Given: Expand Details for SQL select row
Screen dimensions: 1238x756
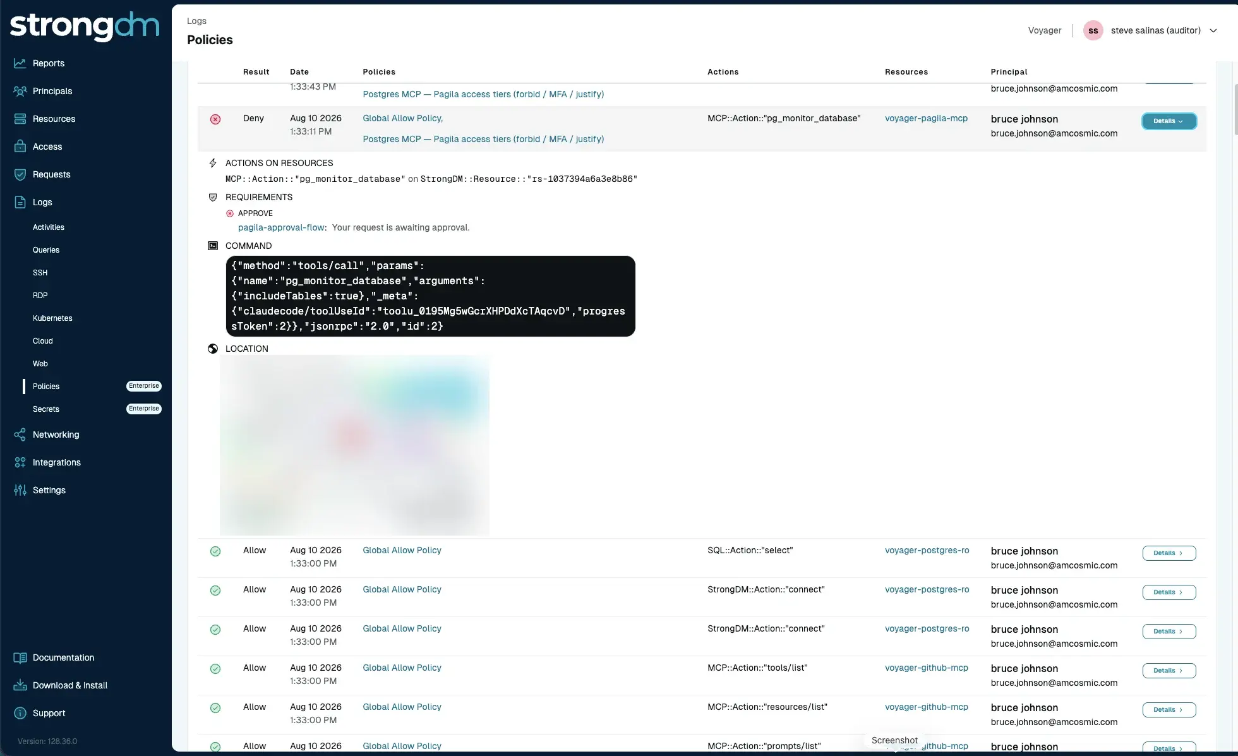Looking at the screenshot, I should click(1169, 553).
